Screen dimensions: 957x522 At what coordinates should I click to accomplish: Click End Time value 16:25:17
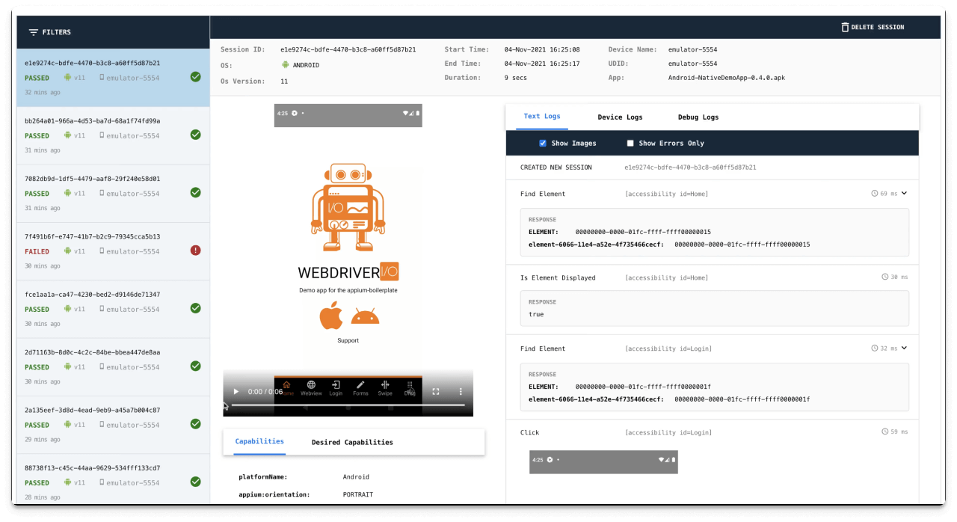point(542,64)
